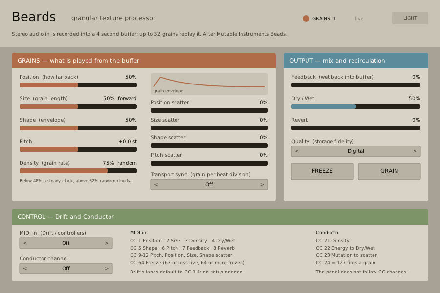Adjust the Pitch slider
Image resolution: width=440 pixels, height=293 pixels.
(78, 149)
